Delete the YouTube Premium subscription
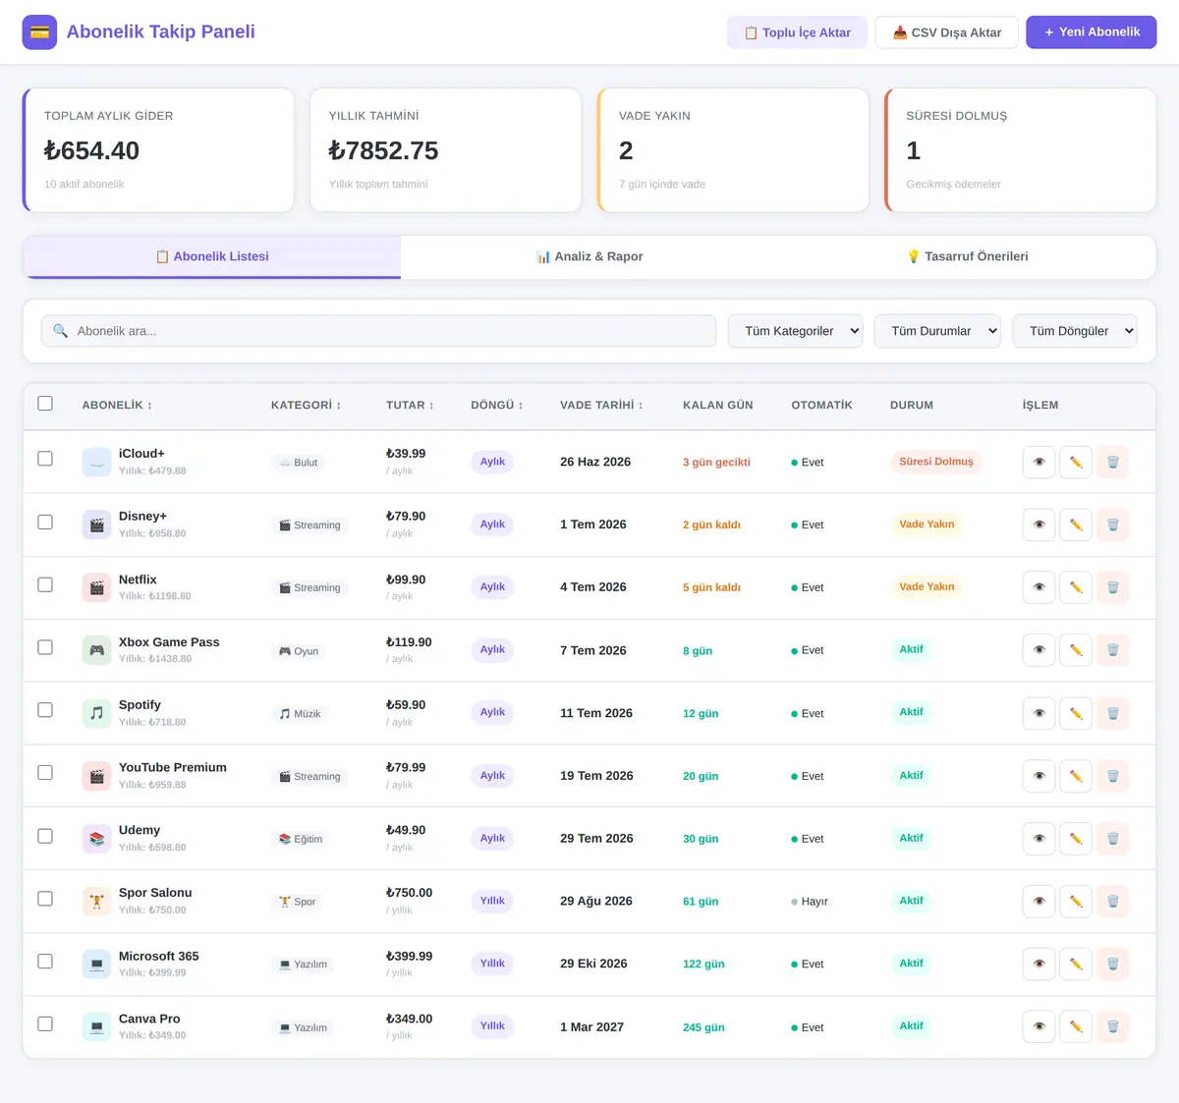Viewport: 1179px width, 1103px height. (1113, 776)
